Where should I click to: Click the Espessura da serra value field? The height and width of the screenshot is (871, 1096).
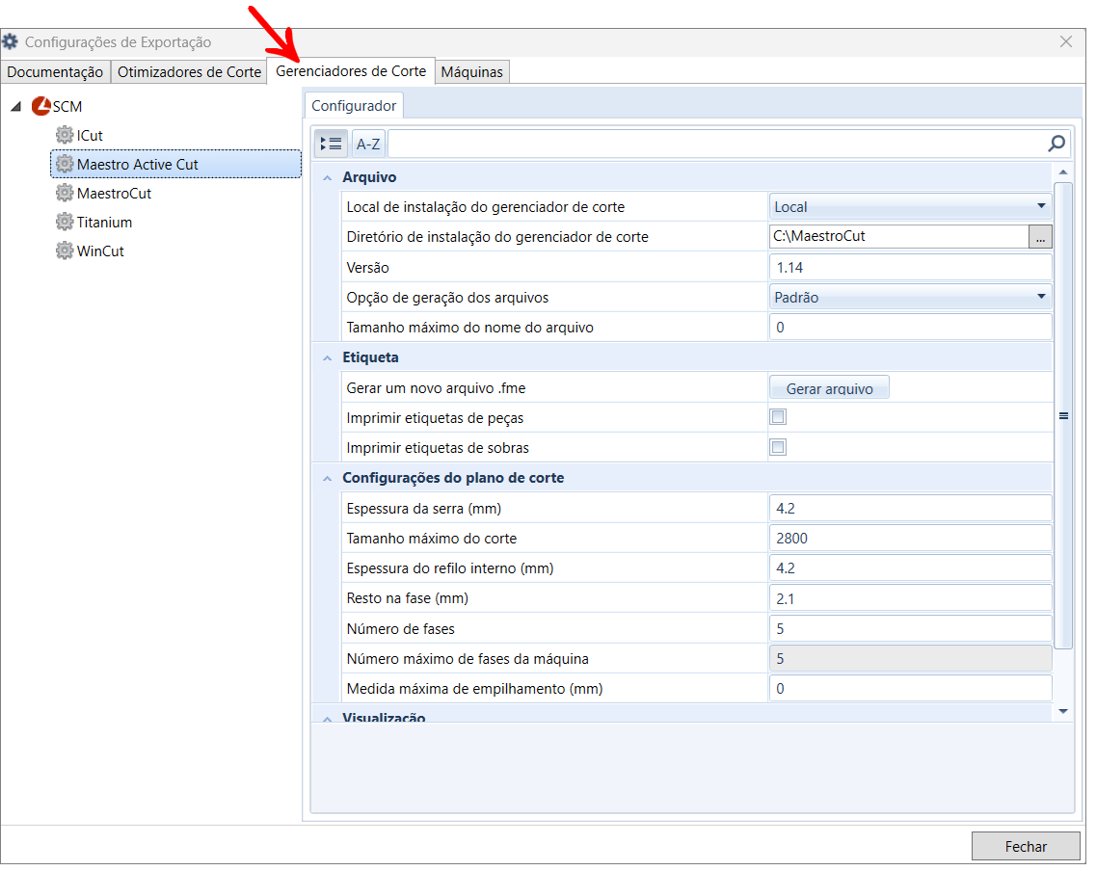[910, 509]
